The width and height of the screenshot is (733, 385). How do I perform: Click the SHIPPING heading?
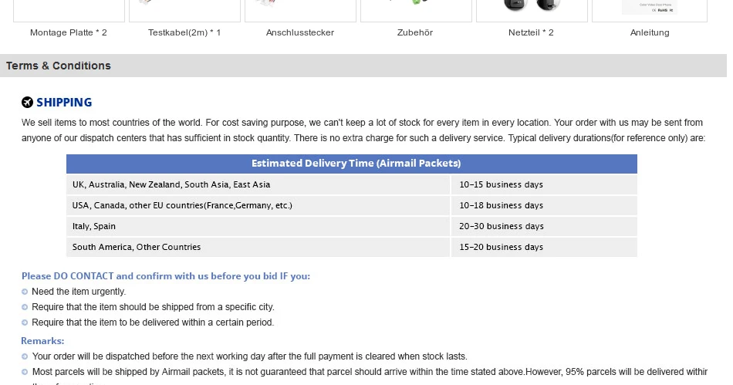coord(64,103)
